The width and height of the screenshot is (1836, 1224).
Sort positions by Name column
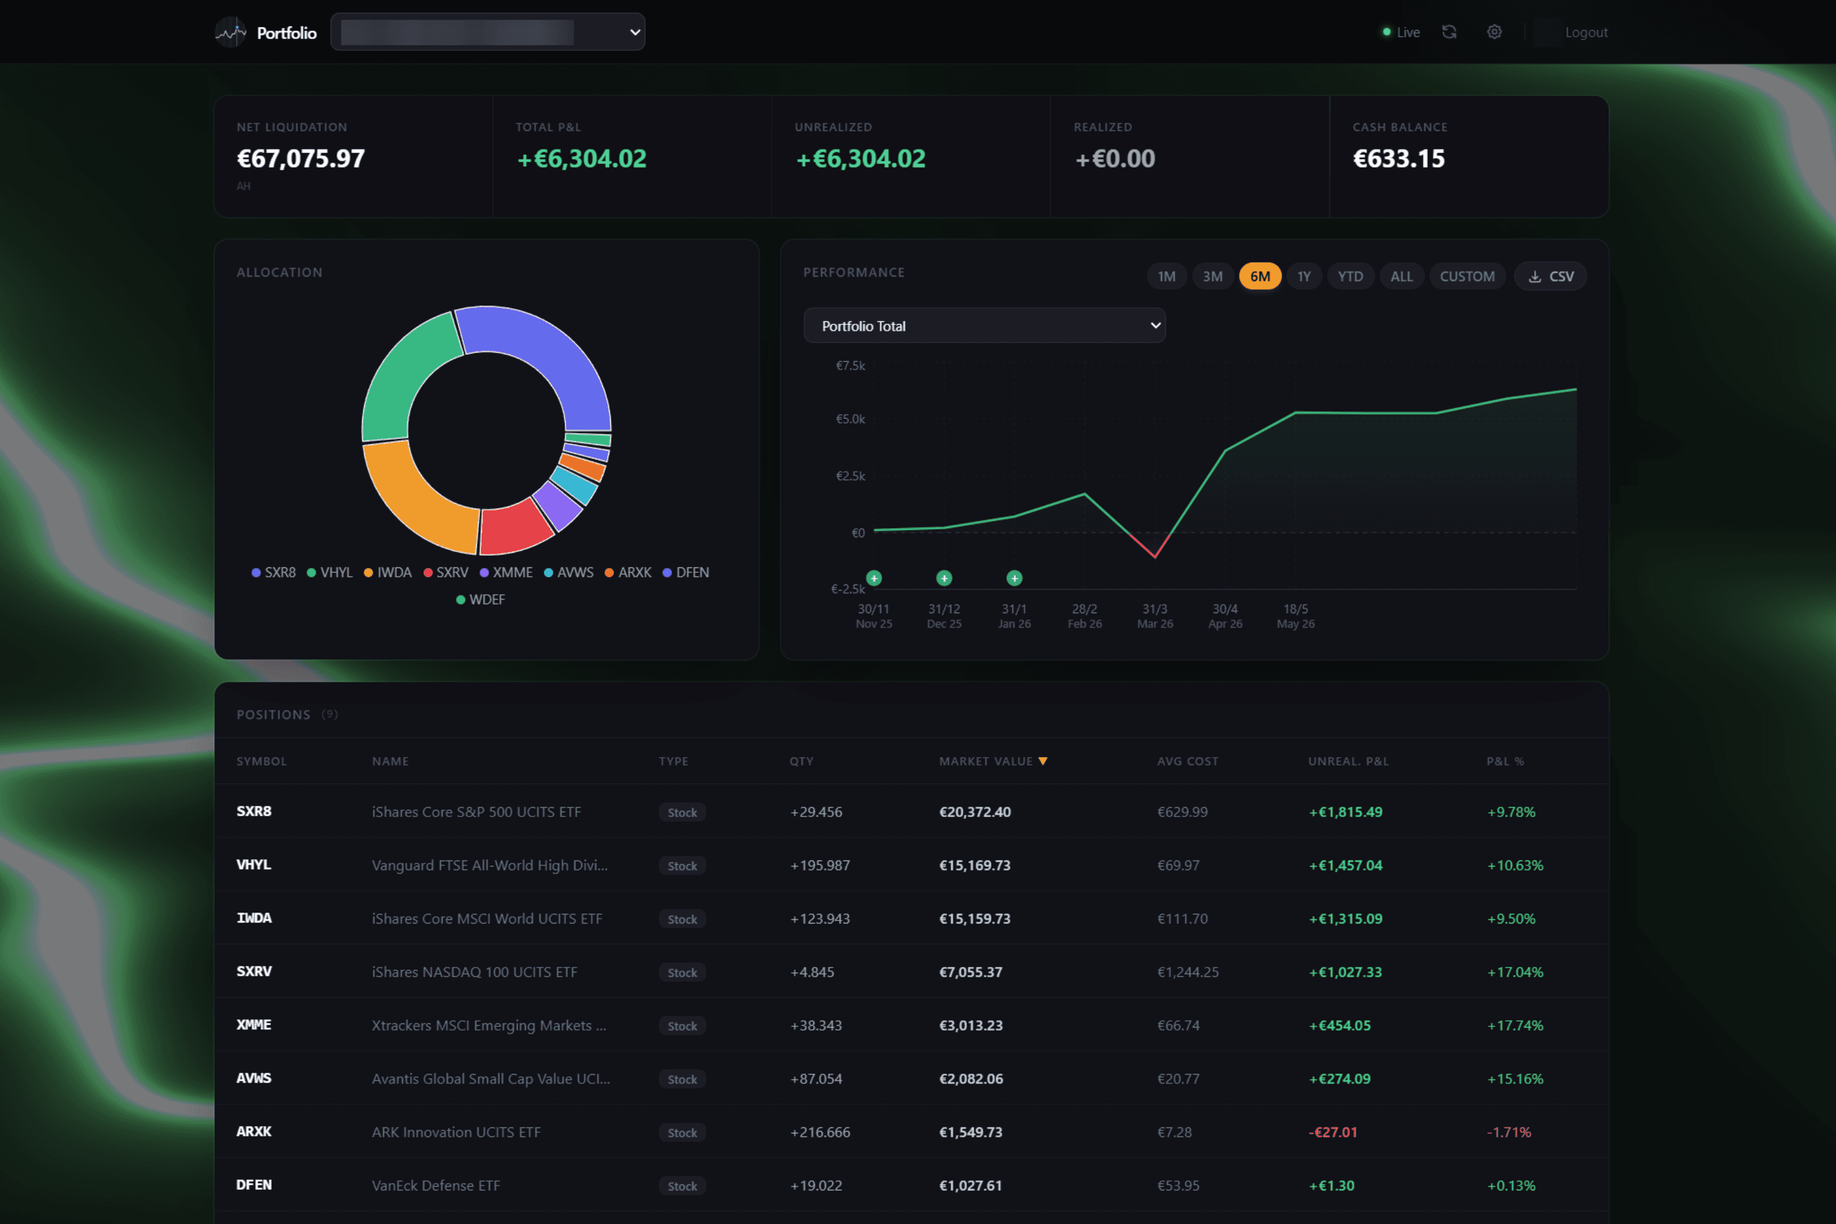390,761
